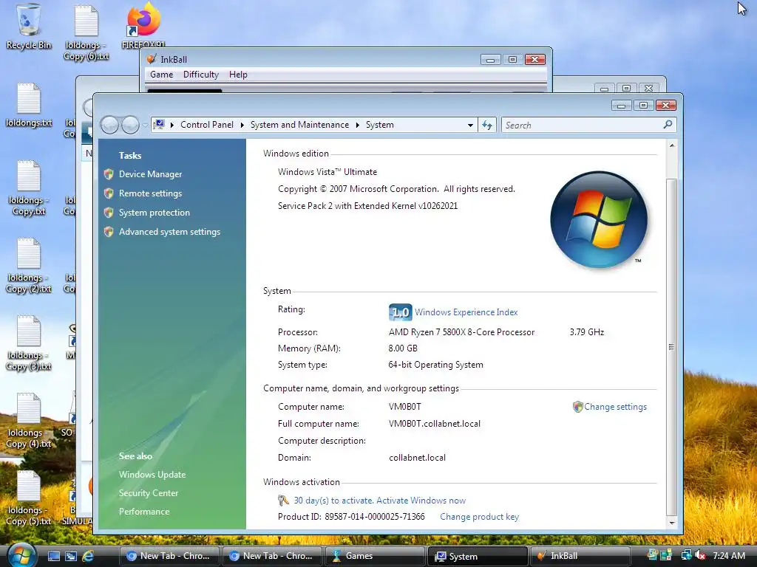Open System protection task link
The height and width of the screenshot is (567, 757).
(x=154, y=213)
